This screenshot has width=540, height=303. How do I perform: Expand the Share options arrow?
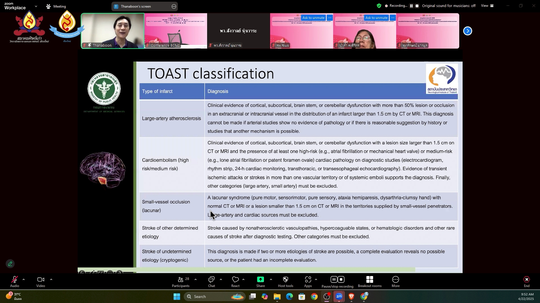[271, 280]
